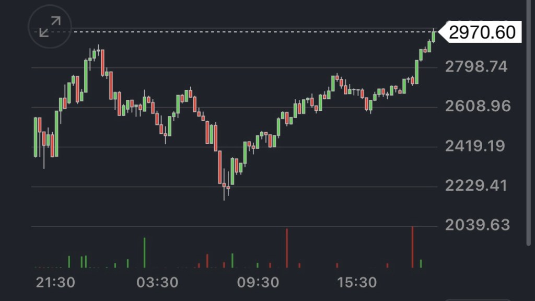Click the tall red volume bar after 09:30

point(287,248)
